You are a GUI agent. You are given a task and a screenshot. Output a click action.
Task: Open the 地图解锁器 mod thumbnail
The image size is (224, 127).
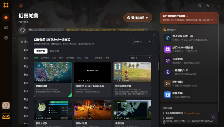53,73
